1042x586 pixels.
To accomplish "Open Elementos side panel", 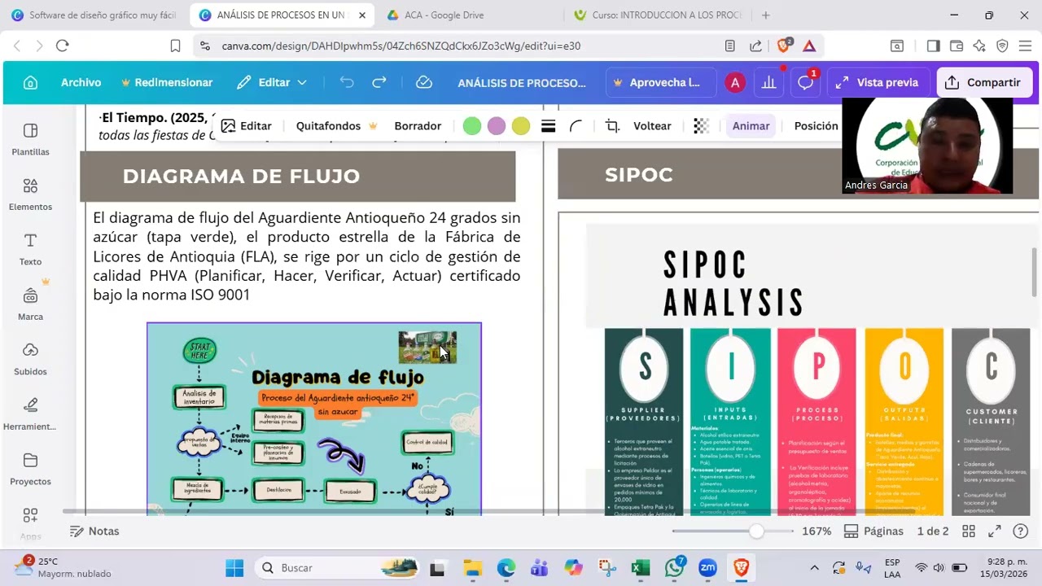I will click(30, 195).
